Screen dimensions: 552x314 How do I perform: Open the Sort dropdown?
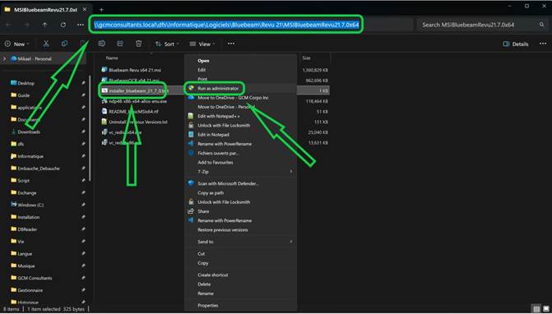tap(167, 44)
